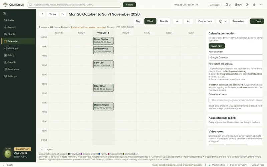Screen dimensions: 267x167
Task: Click the Version 10.51 status entry
Action: (x=258, y=165)
